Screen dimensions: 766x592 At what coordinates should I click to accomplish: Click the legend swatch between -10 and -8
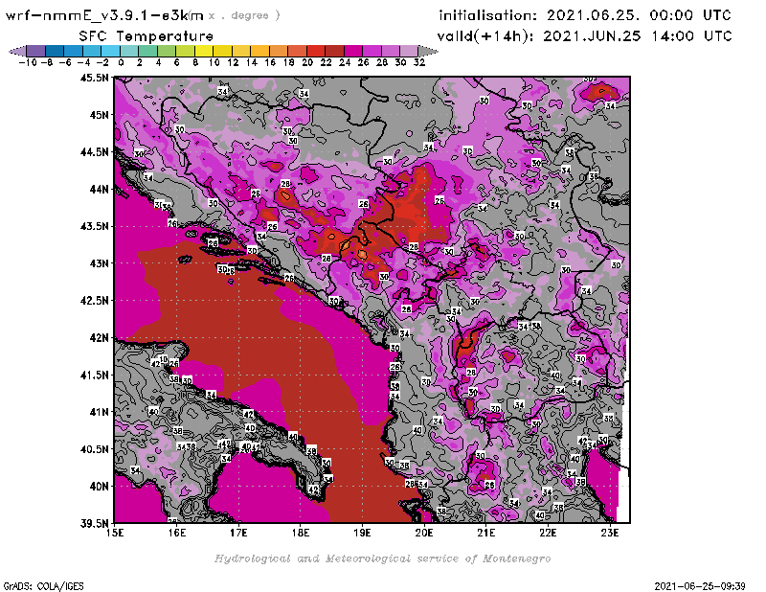tap(36, 51)
